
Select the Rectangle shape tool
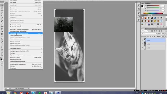(2, 50)
